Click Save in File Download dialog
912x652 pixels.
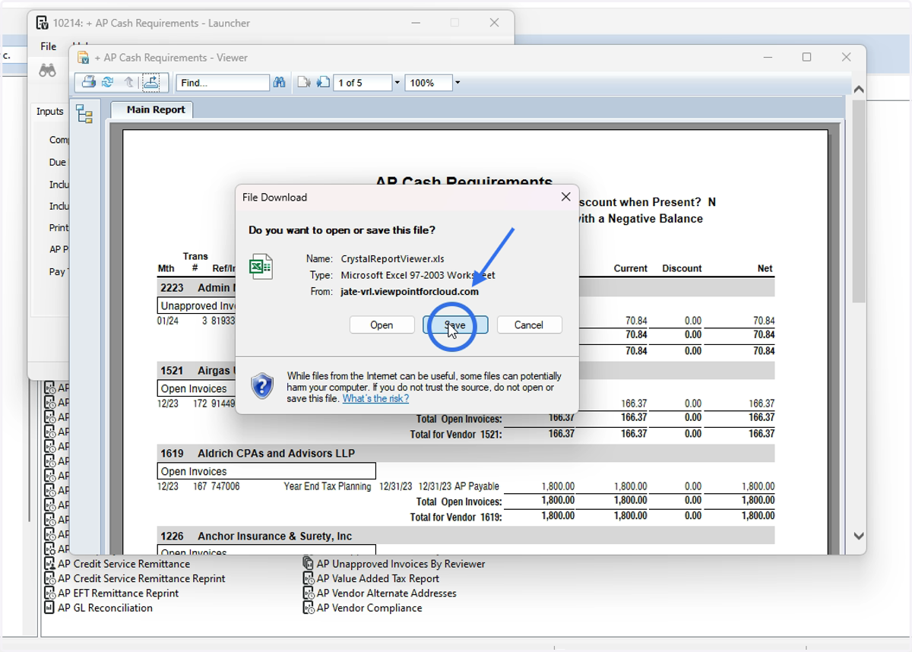point(455,324)
